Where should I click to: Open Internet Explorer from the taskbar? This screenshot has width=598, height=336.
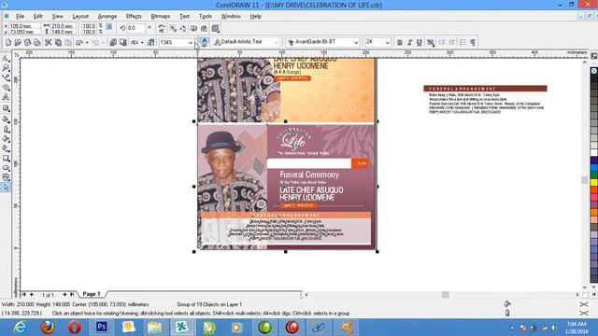(20, 328)
